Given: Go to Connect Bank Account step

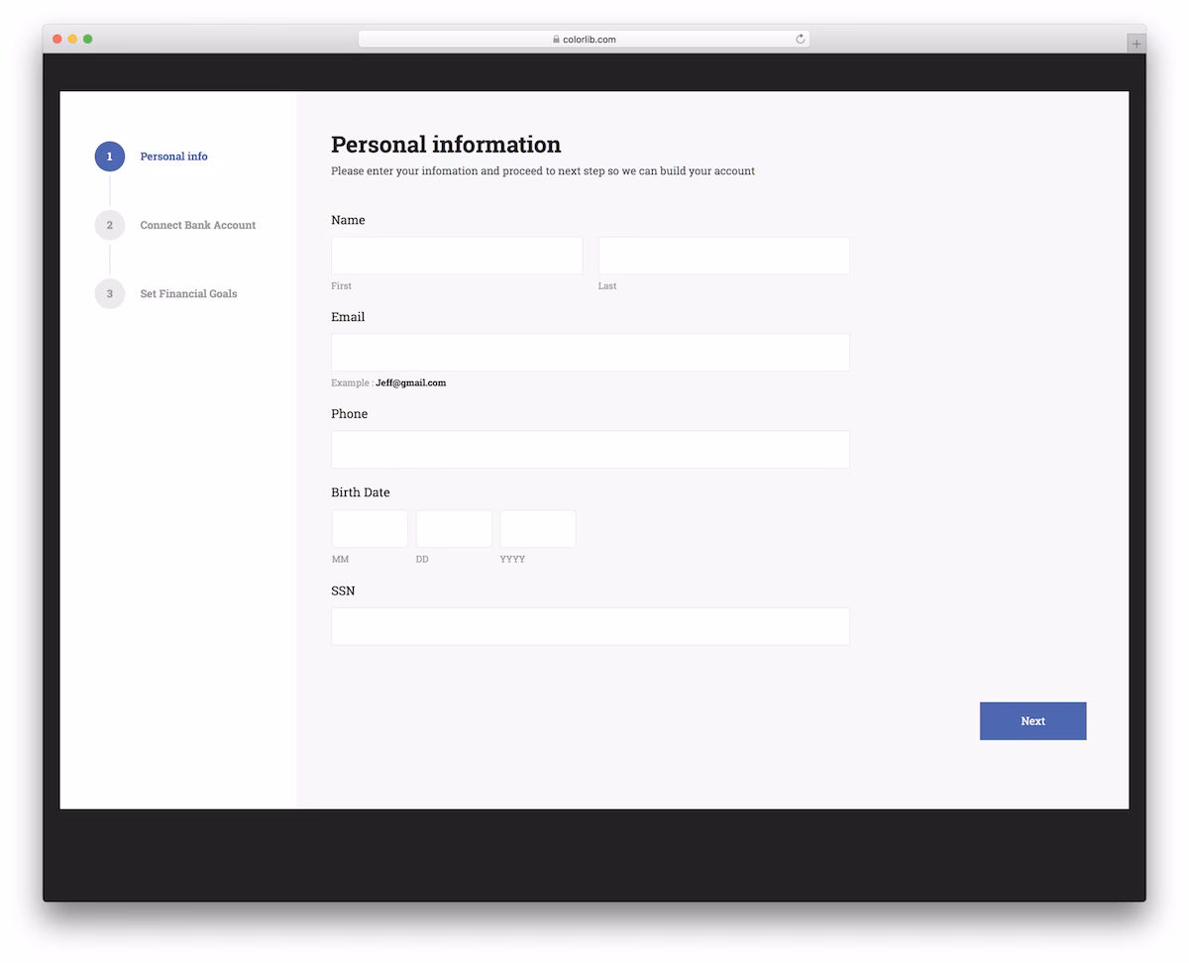Looking at the screenshot, I should coord(198,225).
